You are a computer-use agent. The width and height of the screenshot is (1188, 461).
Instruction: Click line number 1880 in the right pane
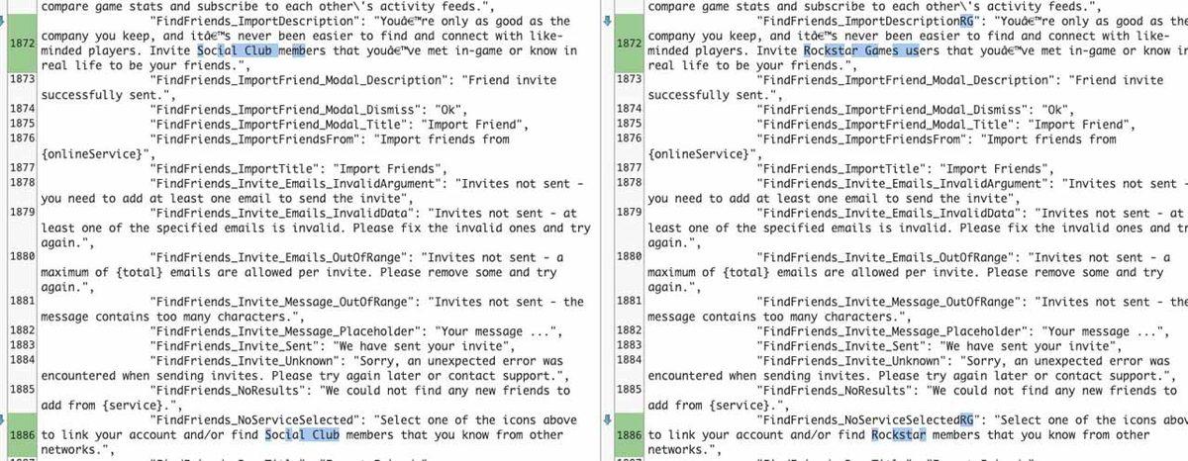(628, 257)
